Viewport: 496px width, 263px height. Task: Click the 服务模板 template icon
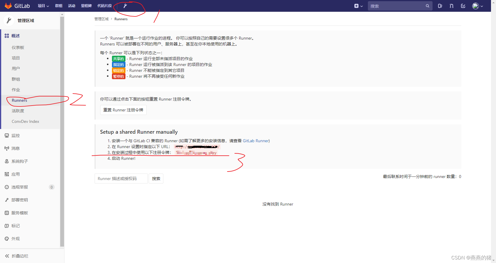pyautogui.click(x=7, y=213)
